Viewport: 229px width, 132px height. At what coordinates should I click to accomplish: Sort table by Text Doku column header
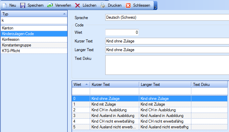(209, 84)
